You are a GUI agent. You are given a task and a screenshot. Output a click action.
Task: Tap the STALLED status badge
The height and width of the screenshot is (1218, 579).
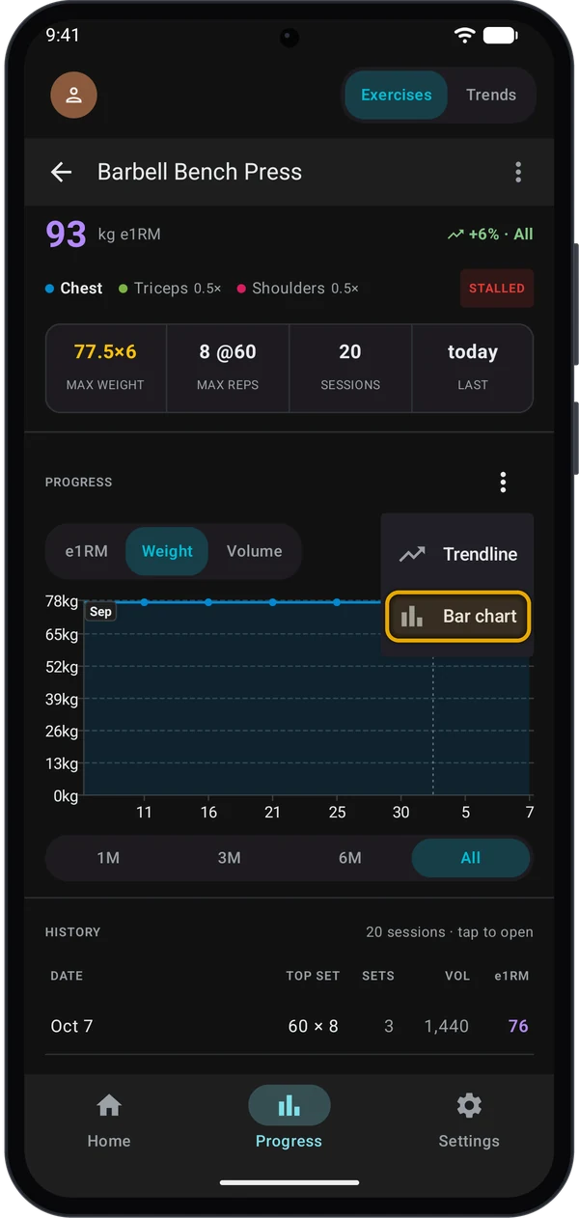(497, 288)
